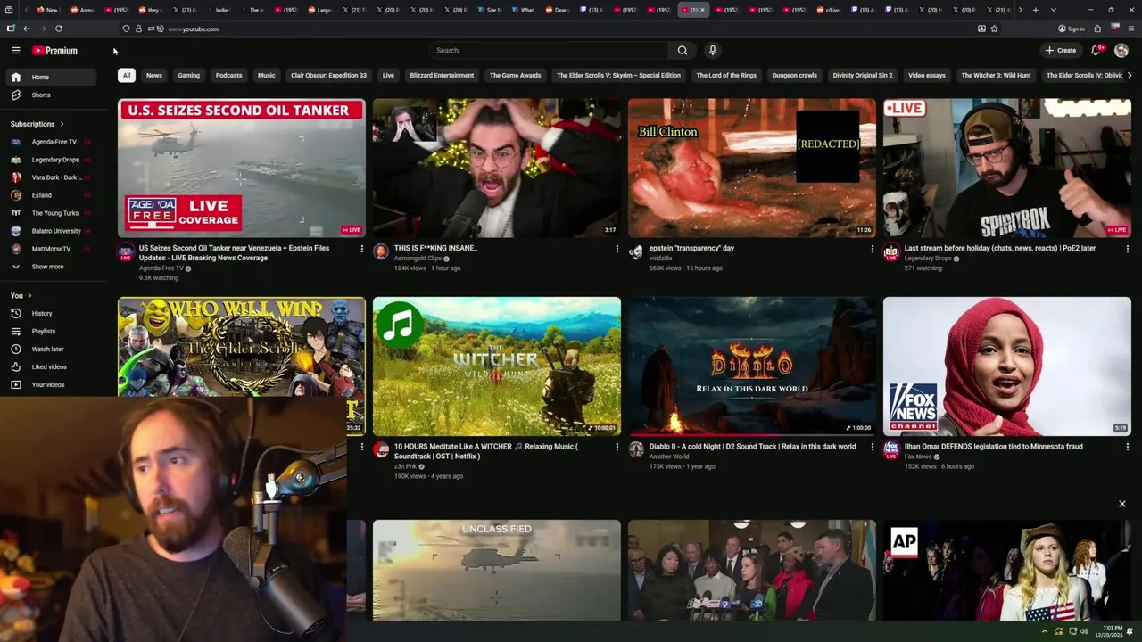Click Asmongold Clips channel avatar

click(x=381, y=251)
